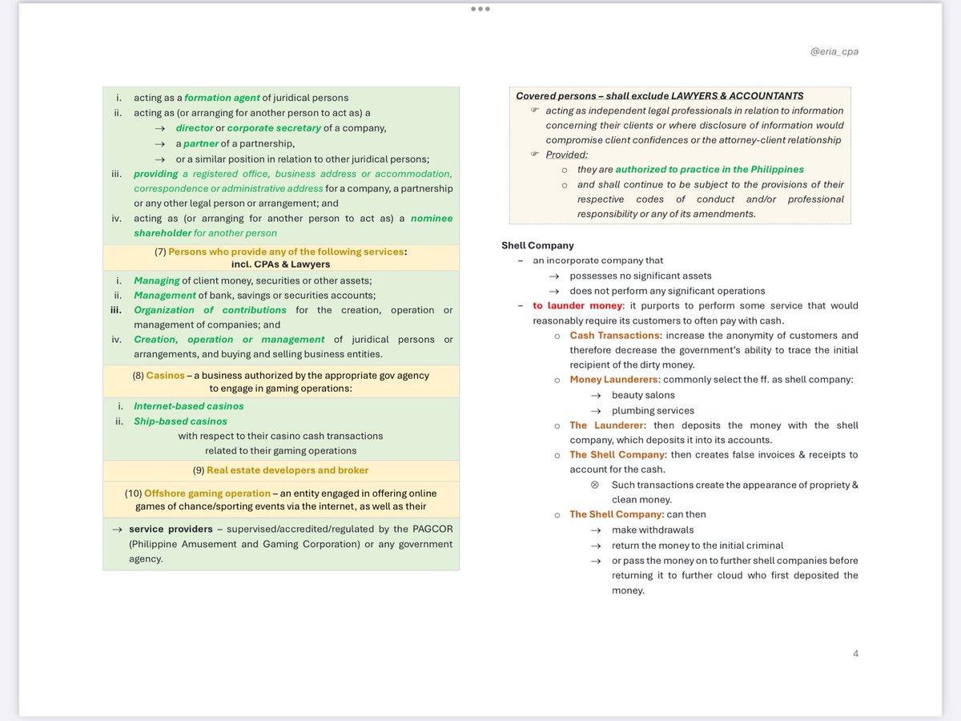
Task: Select 'authorized to practice in the Philippines' phrase
Action: 710,169
